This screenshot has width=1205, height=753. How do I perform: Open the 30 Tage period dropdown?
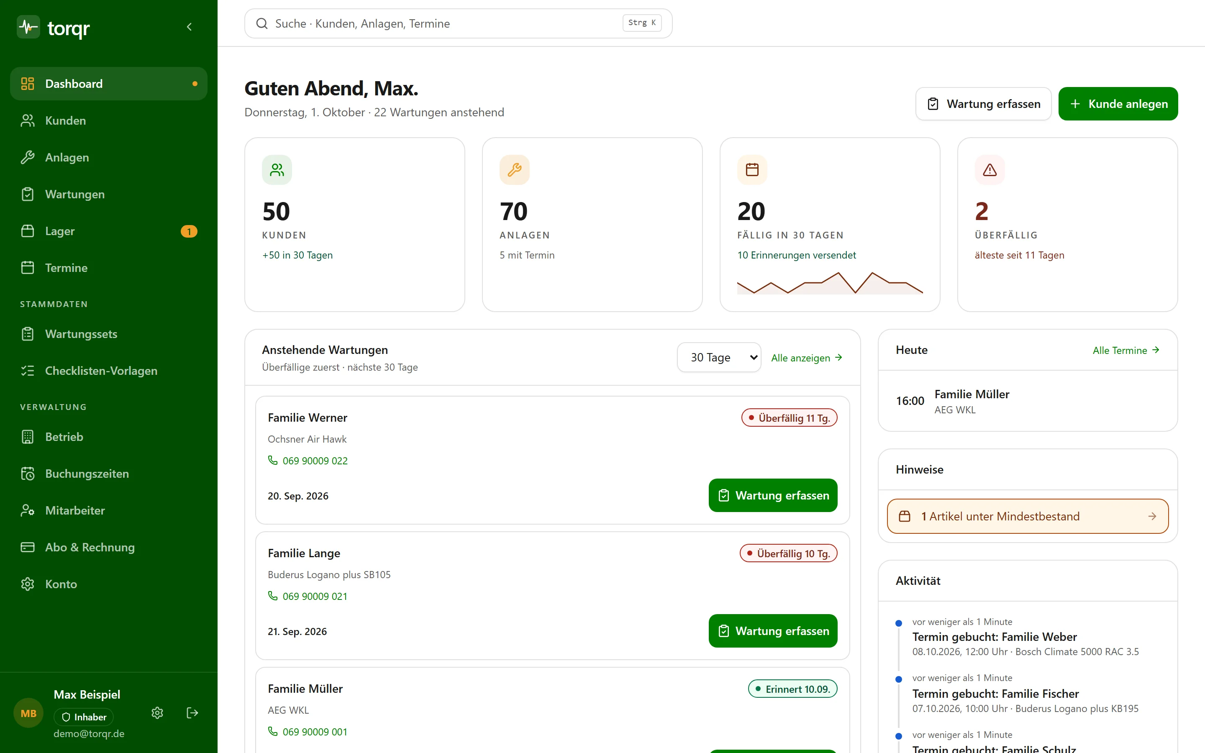pos(718,357)
